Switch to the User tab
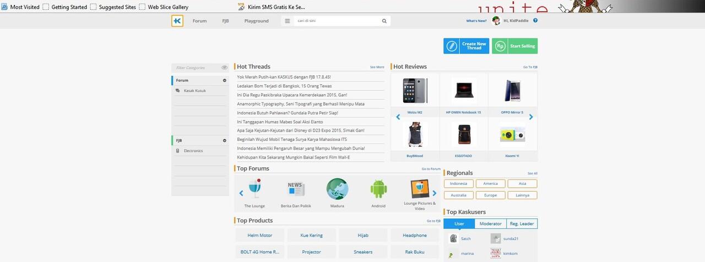This screenshot has width=705, height=262. pos(459,223)
